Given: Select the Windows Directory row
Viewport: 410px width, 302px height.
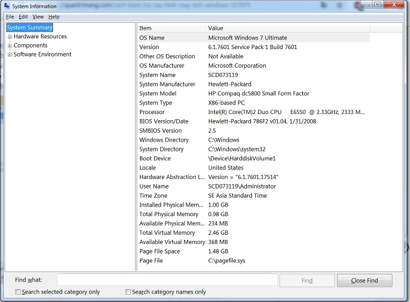Looking at the screenshot, I should [254, 140].
